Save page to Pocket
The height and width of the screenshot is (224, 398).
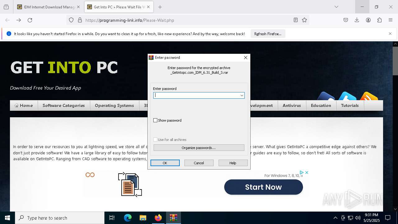tap(346, 20)
